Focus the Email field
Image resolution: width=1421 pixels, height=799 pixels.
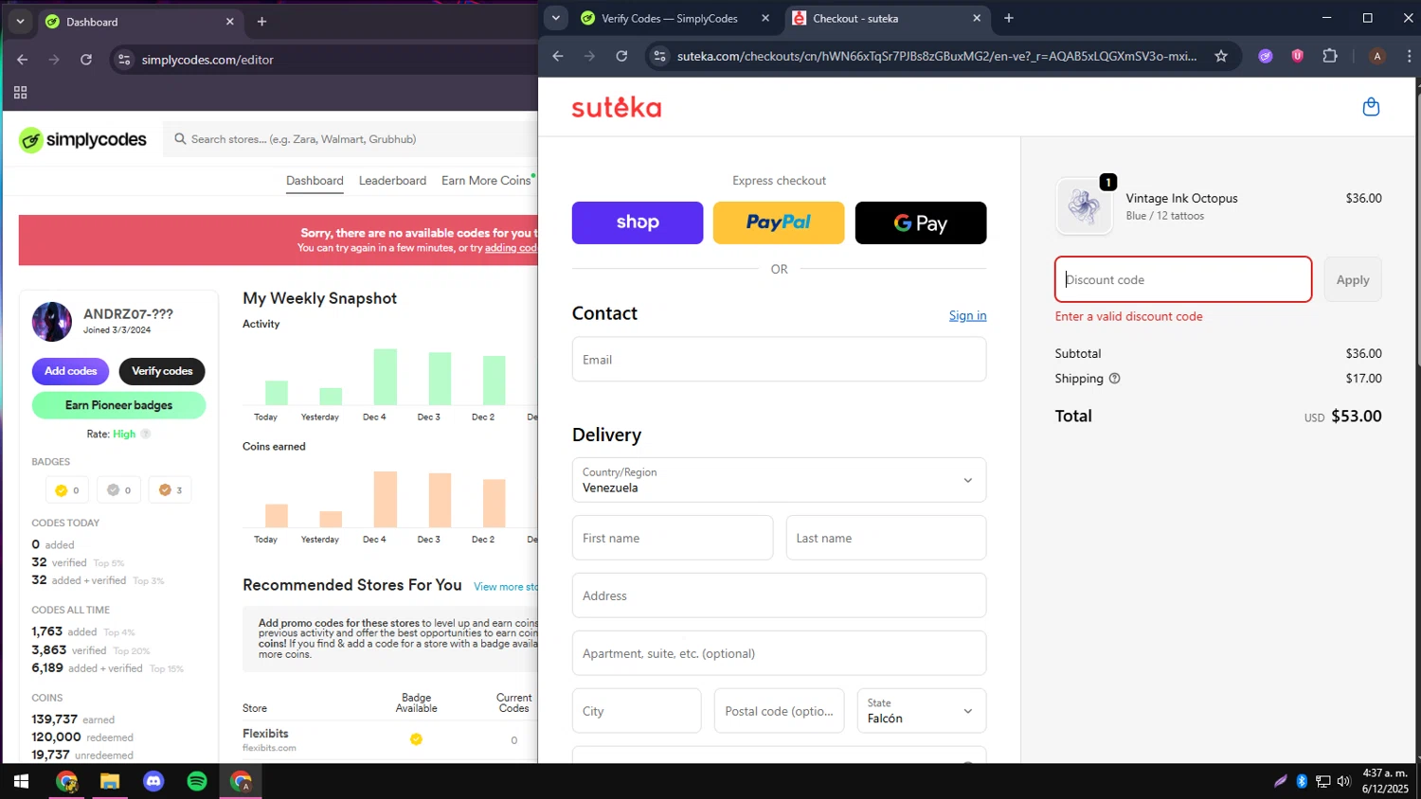[779, 360]
